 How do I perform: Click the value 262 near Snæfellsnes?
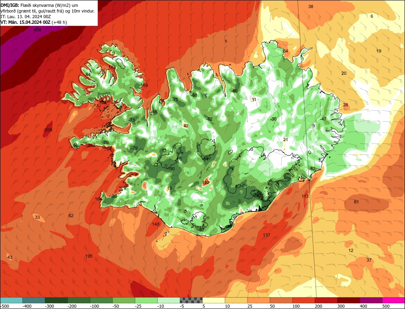click(92, 145)
